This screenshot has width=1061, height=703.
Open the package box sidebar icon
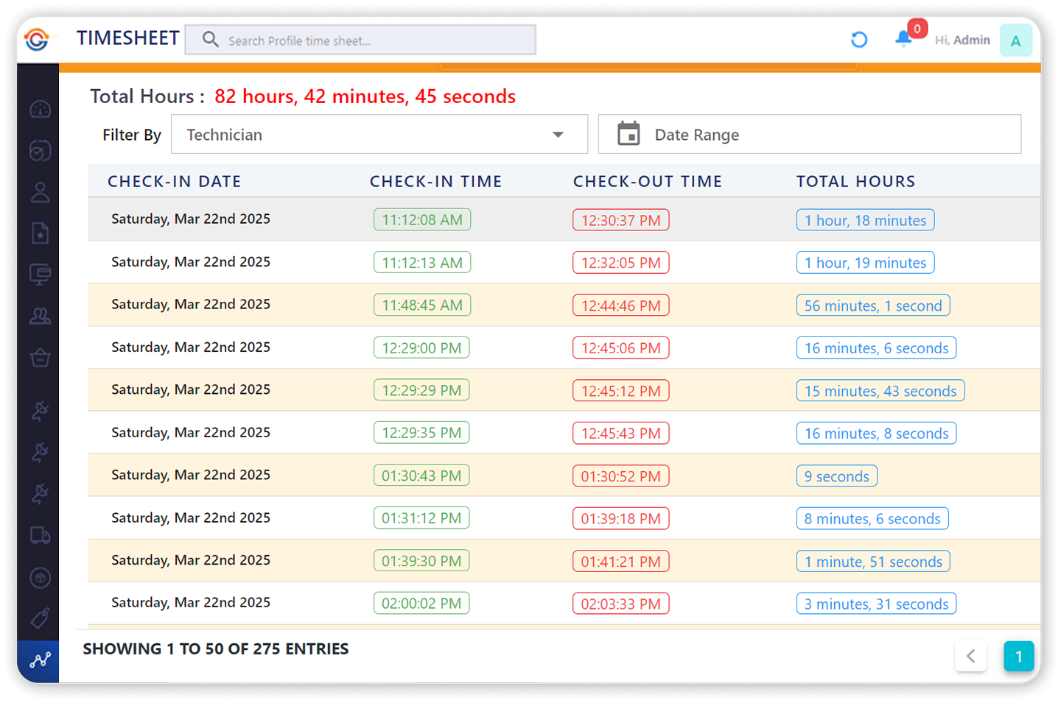[40, 578]
